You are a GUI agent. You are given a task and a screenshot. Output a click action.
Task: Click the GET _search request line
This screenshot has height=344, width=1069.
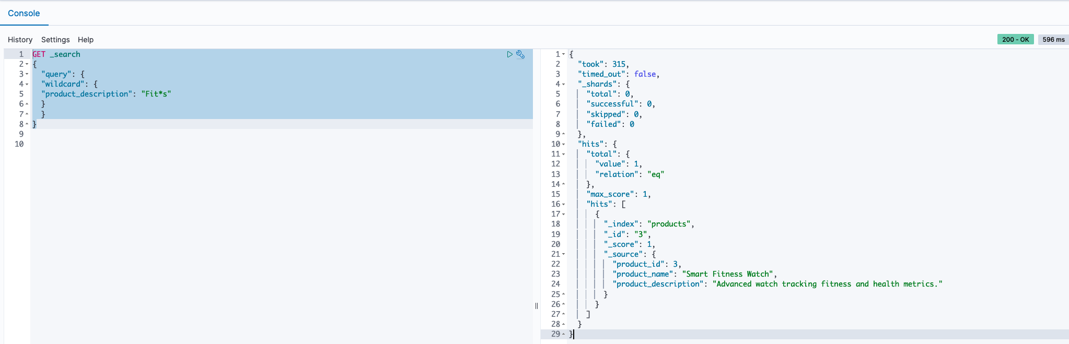click(56, 54)
